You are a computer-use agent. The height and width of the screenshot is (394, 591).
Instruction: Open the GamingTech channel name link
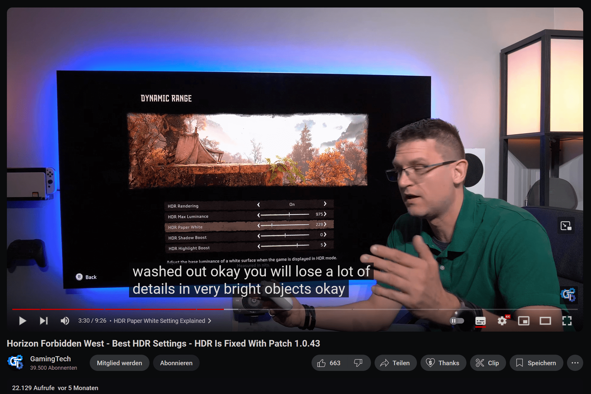click(x=50, y=359)
